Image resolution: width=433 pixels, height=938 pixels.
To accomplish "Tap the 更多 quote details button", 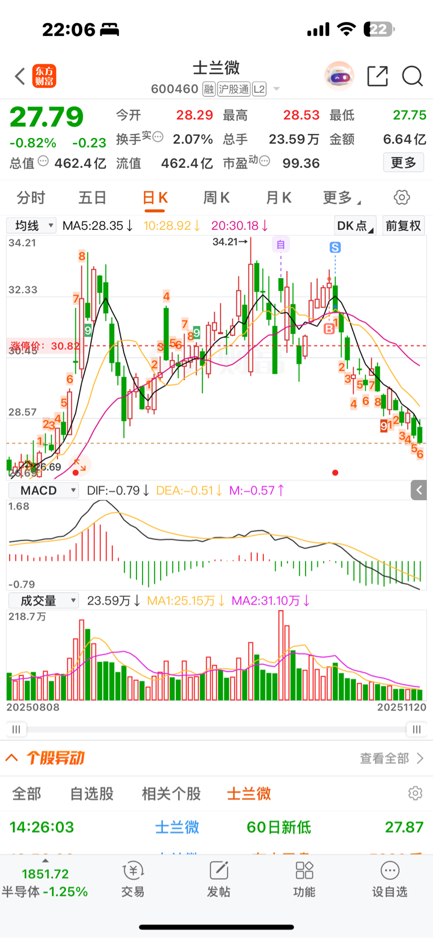I will pos(404,163).
